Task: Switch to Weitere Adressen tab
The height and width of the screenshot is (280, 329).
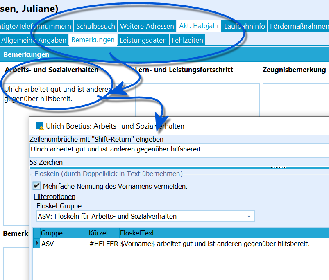Action: [147, 26]
